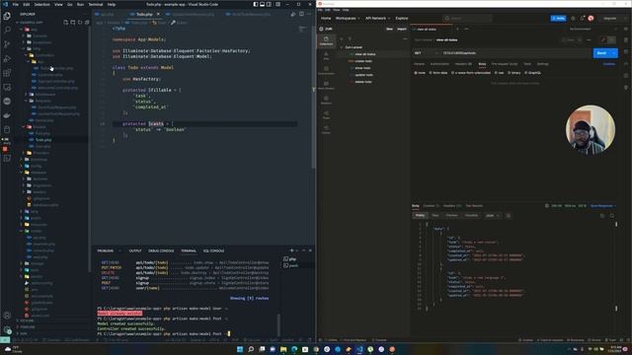Image resolution: width=632 pixels, height=355 pixels.
Task: Click the Import button in Postman sidebar
Action: (402, 29)
